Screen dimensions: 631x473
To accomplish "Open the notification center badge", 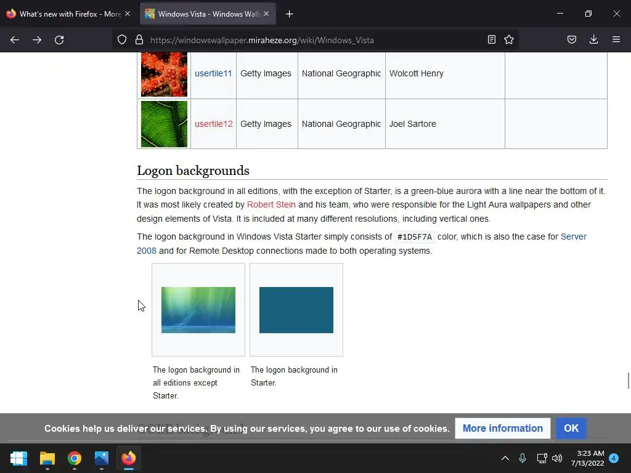I will (614, 458).
